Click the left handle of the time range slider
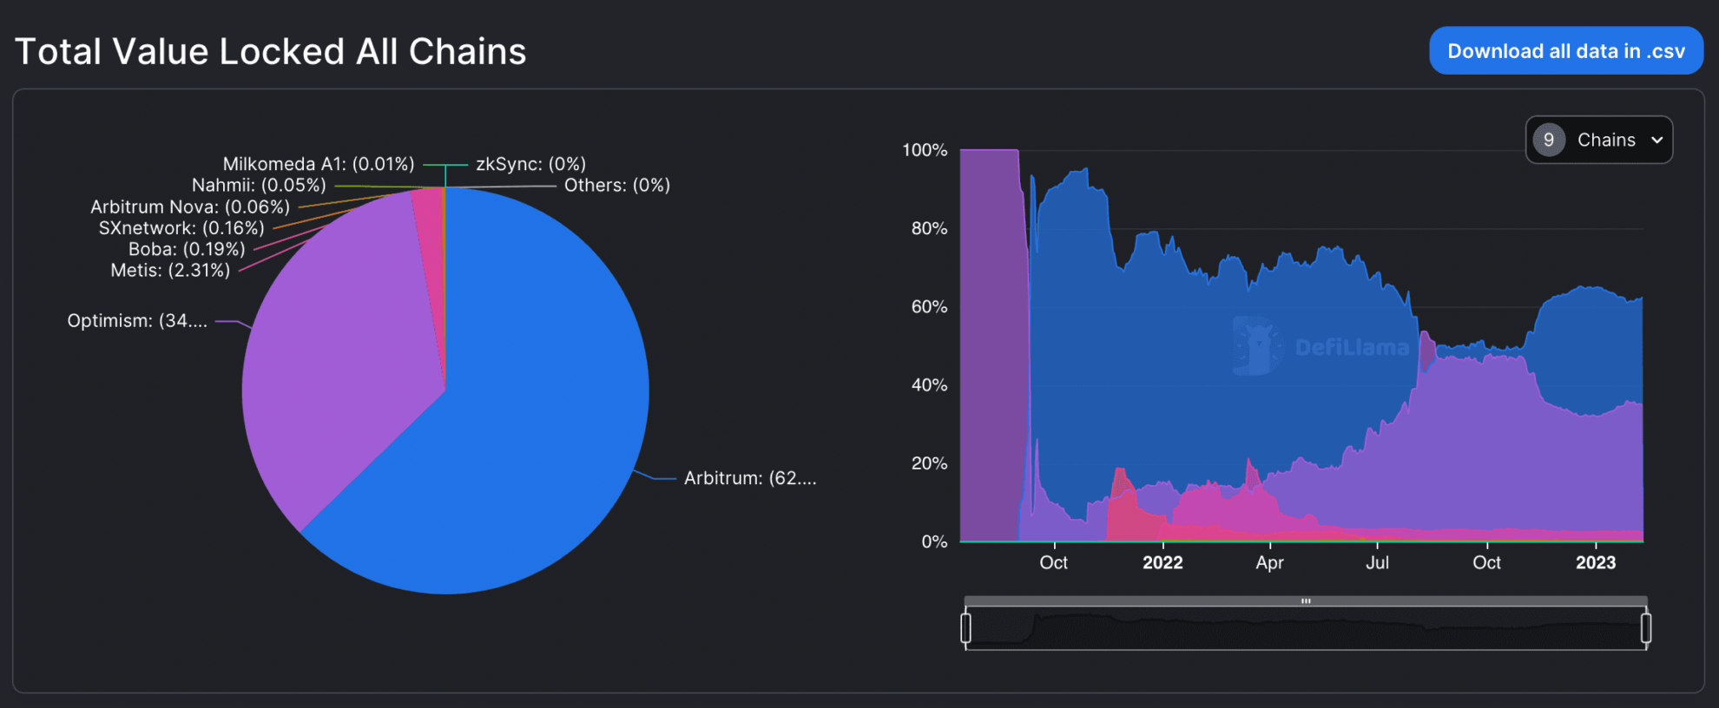Screen dimensions: 1719x708 click(965, 627)
